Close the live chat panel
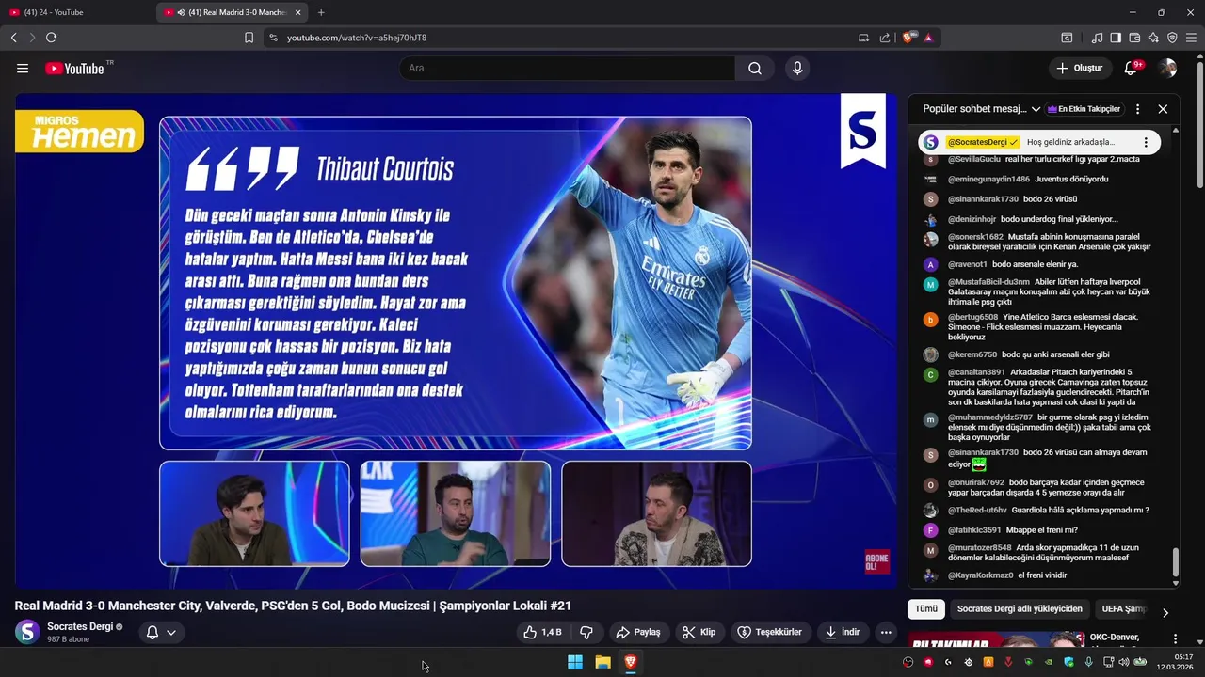This screenshot has width=1205, height=677. coord(1163,109)
